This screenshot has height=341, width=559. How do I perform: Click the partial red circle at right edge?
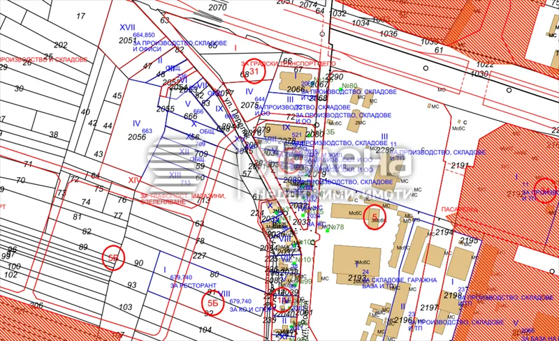(x=546, y=189)
